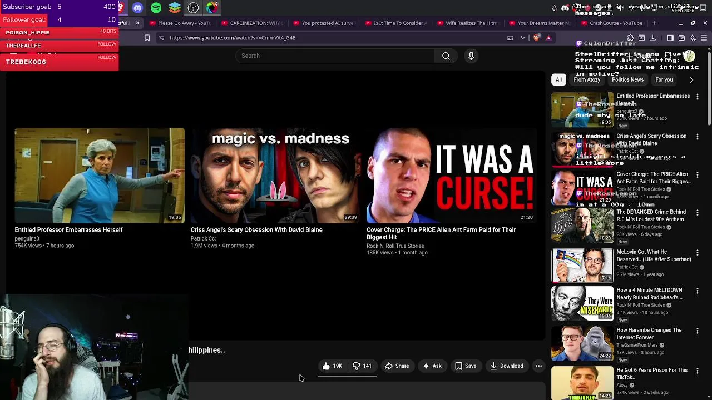The image size is (712, 400).
Task: Open options for 4 Minute MELTDOWN sidebar video
Action: (x=698, y=291)
